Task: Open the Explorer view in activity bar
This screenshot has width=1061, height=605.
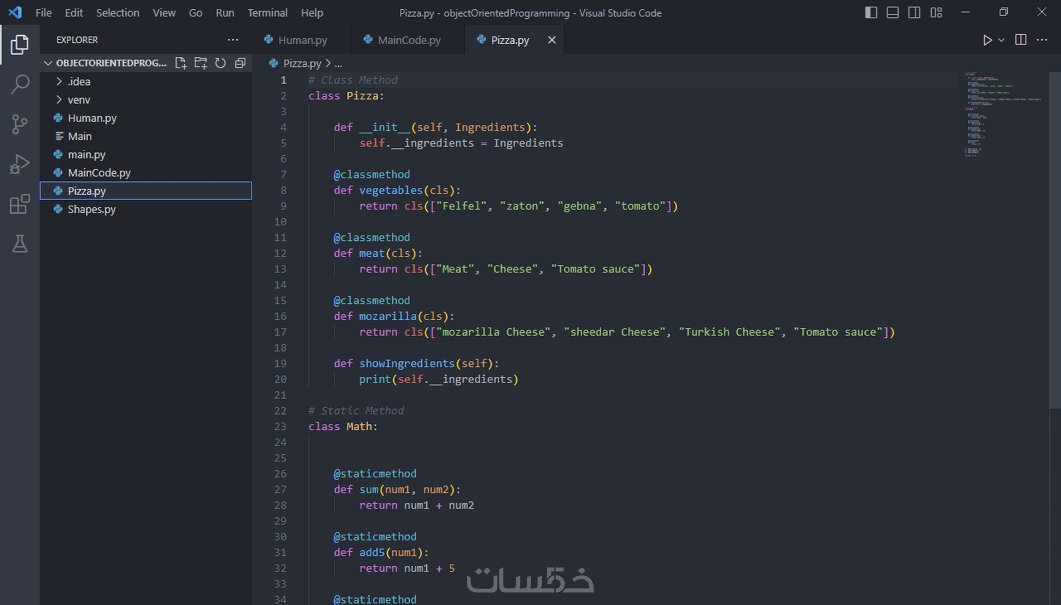Action: pyautogui.click(x=20, y=45)
